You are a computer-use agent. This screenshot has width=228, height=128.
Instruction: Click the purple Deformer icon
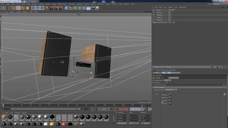pos(84,8)
